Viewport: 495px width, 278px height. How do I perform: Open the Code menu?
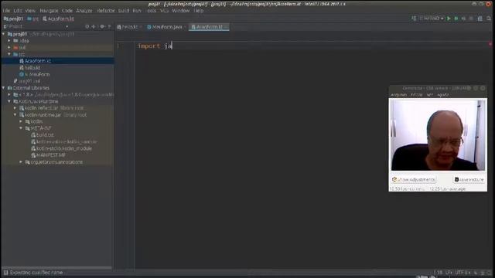pos(67,11)
